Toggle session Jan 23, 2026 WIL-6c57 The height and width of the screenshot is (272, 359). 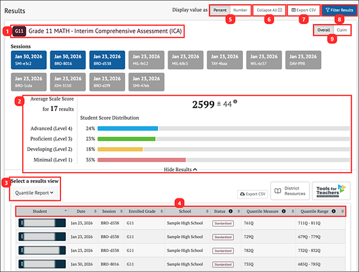tap(264, 60)
